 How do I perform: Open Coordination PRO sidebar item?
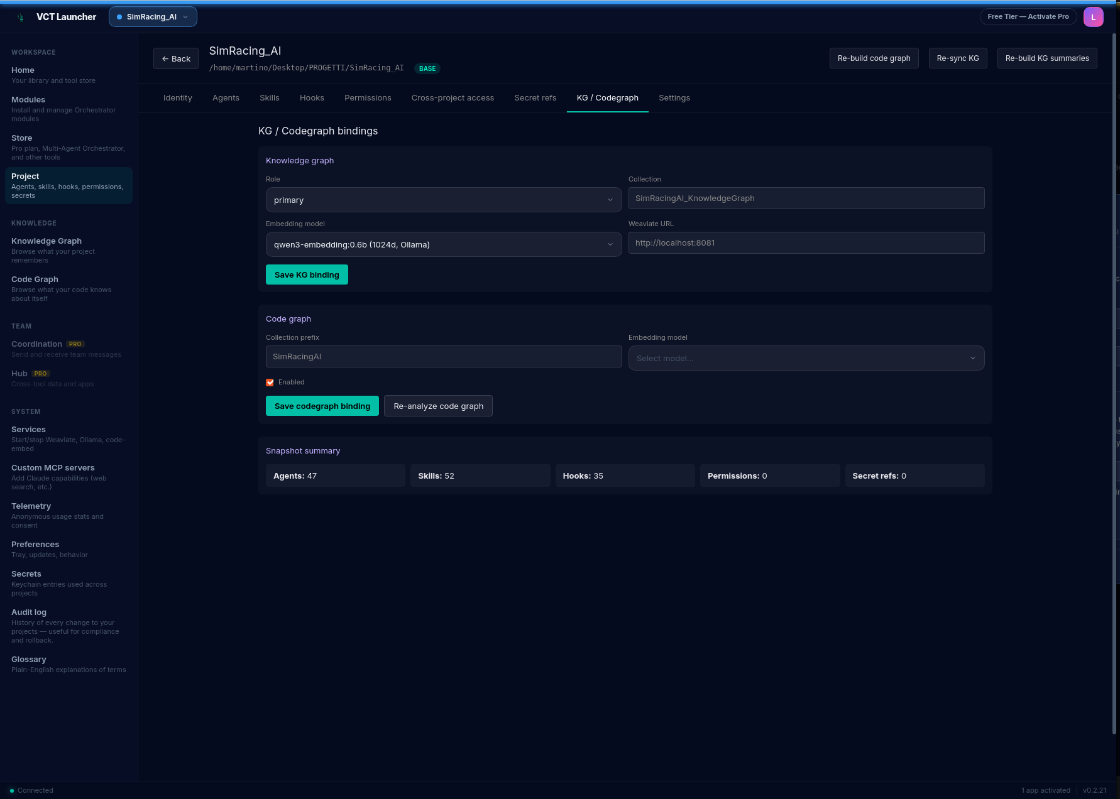pos(69,349)
